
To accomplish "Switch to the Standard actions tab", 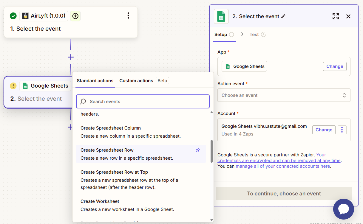I will (95, 81).
